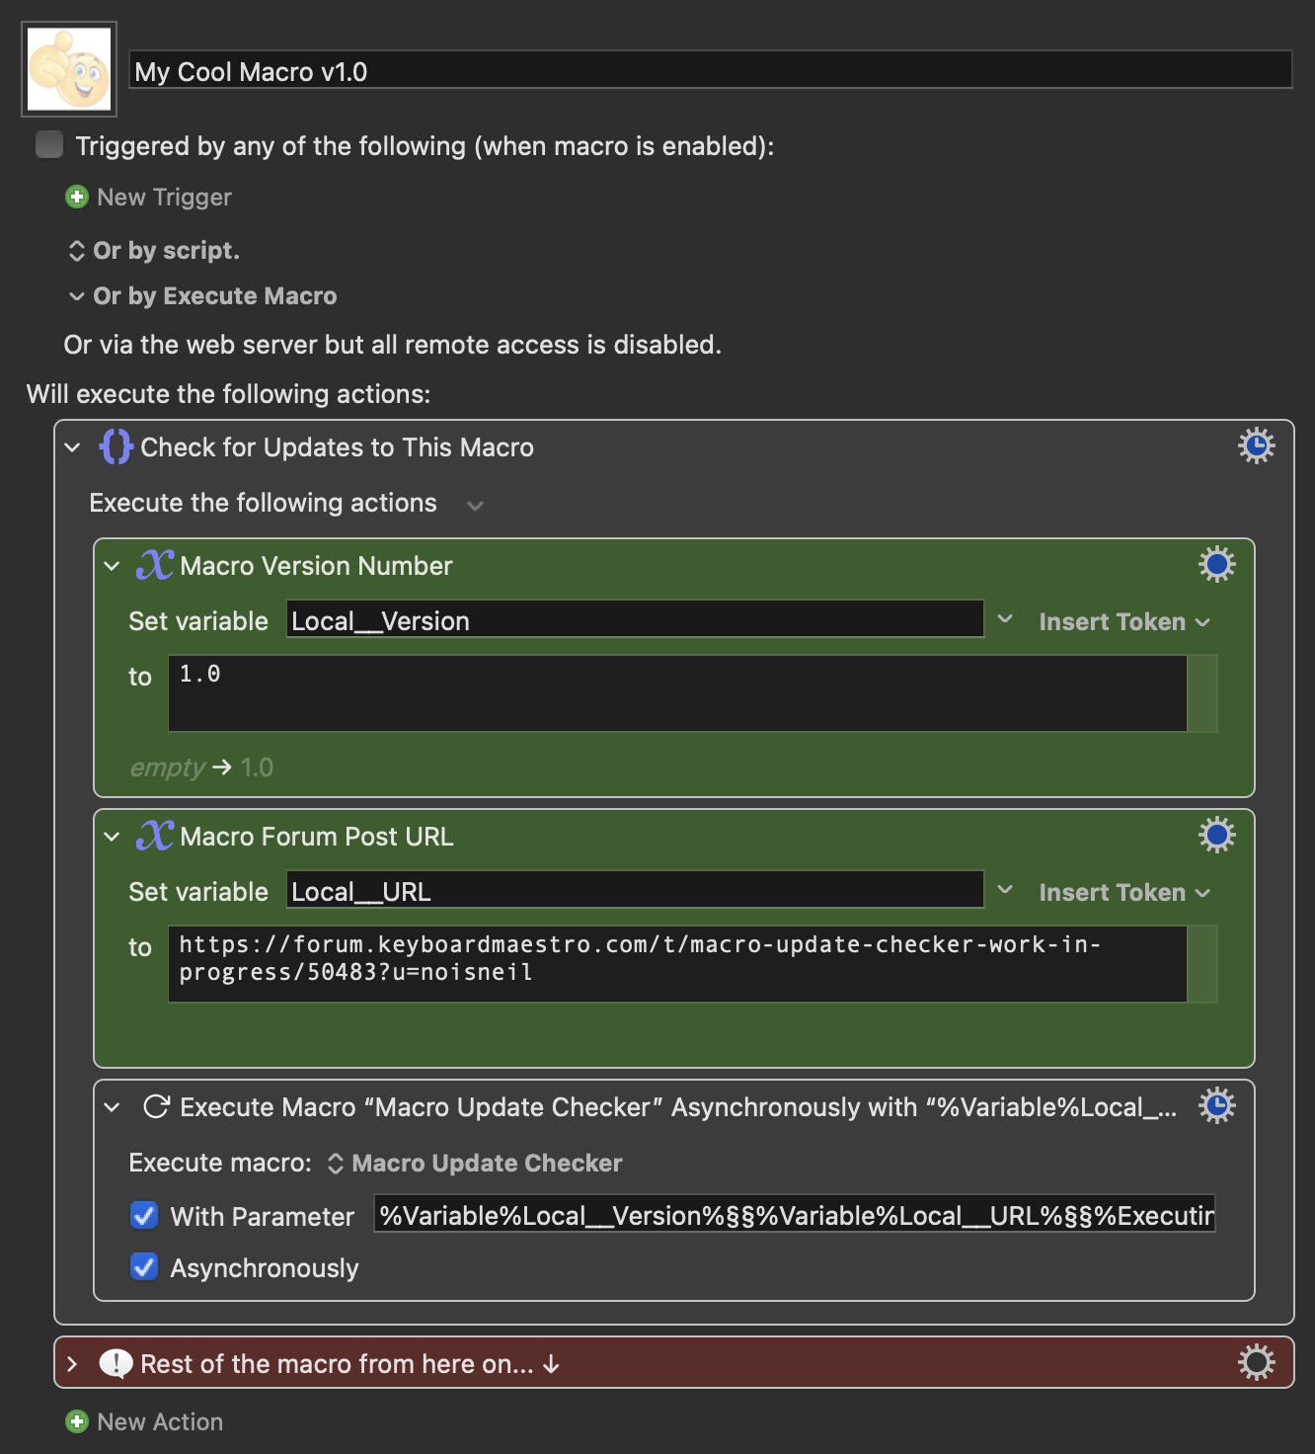Click the comment bubble icon on red action
Image resolution: width=1315 pixels, height=1454 pixels.
point(116,1364)
